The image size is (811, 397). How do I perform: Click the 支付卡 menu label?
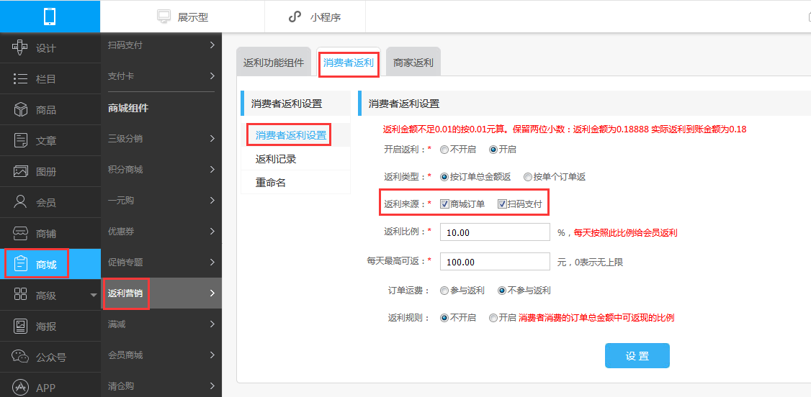point(120,76)
